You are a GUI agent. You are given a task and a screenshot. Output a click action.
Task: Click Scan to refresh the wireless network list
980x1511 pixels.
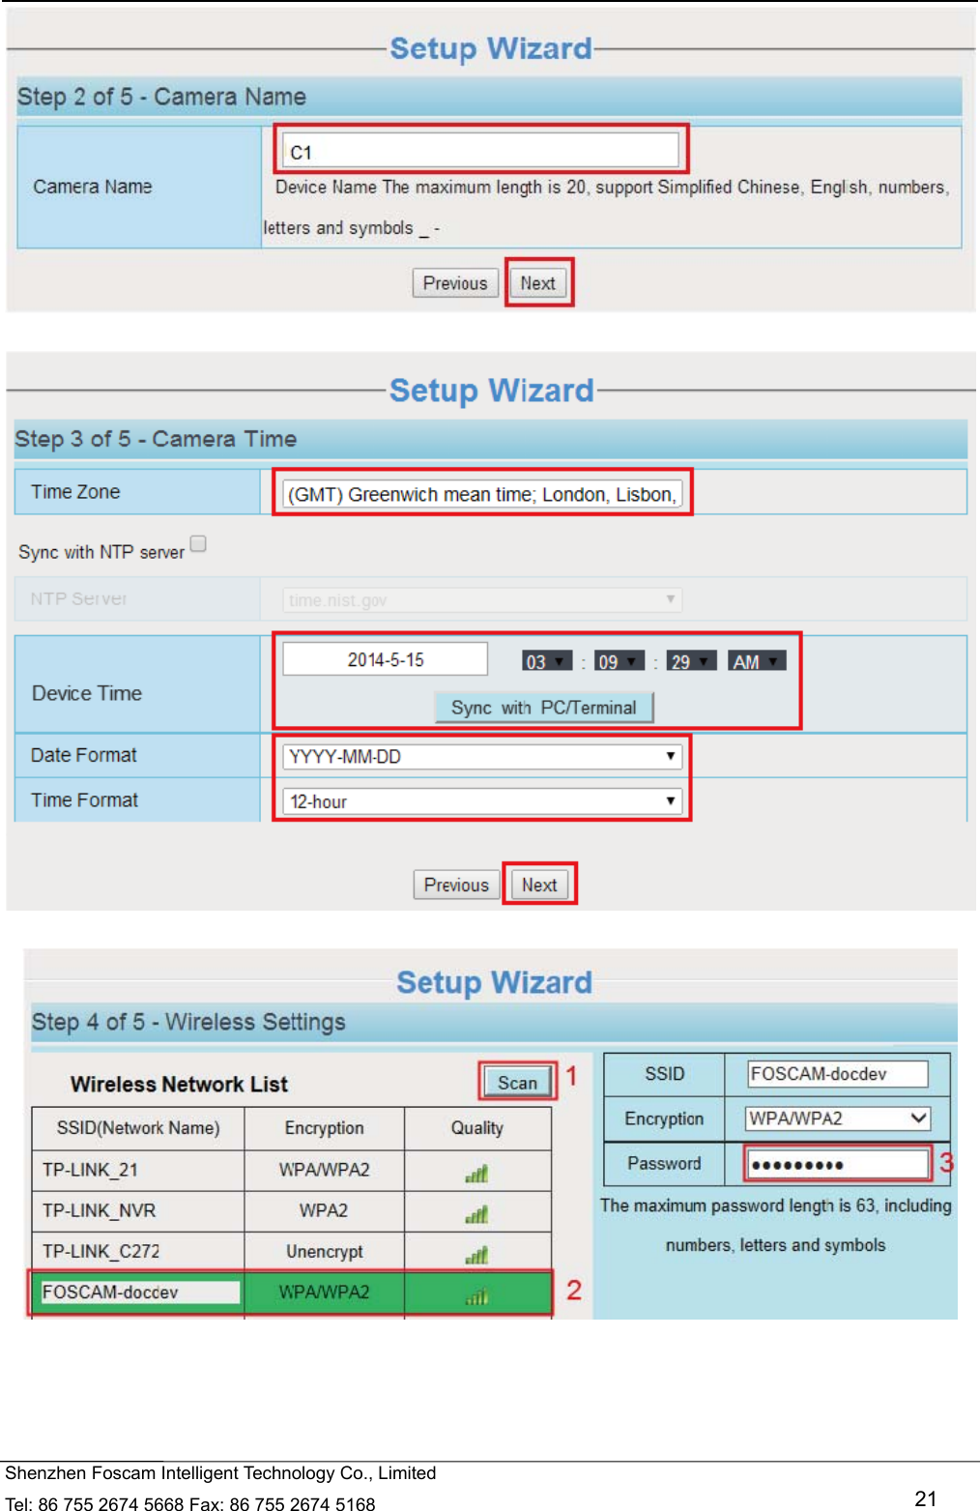516,1083
